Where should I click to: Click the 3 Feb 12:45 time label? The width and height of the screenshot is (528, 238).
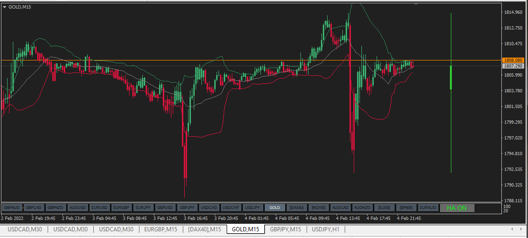coord(165,218)
